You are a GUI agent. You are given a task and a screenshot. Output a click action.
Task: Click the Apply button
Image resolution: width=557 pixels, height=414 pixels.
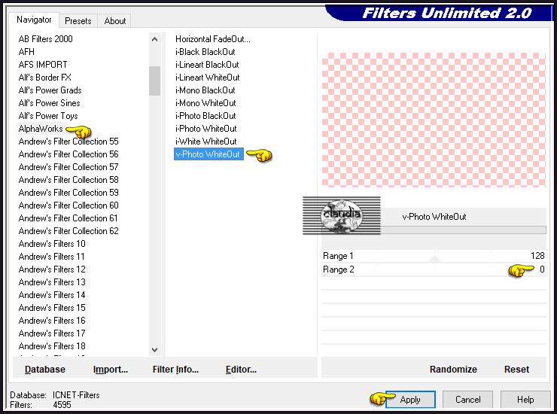point(410,400)
